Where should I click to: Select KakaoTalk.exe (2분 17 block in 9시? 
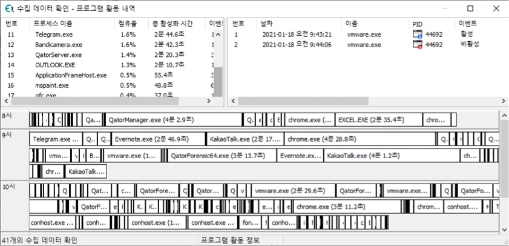(245, 139)
